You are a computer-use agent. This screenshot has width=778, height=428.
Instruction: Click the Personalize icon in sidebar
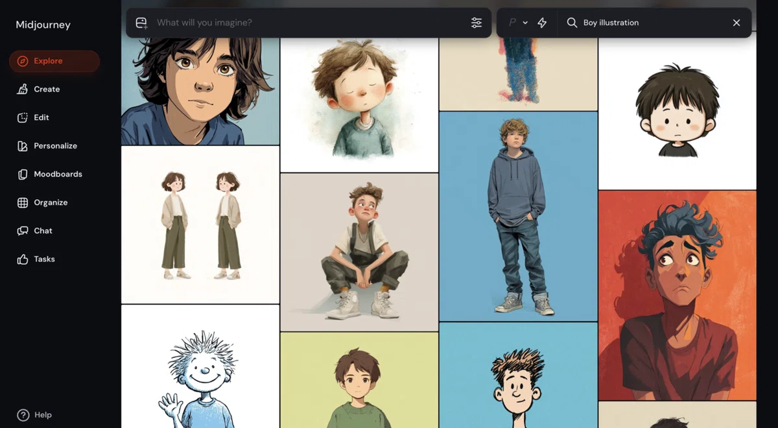pyautogui.click(x=23, y=146)
